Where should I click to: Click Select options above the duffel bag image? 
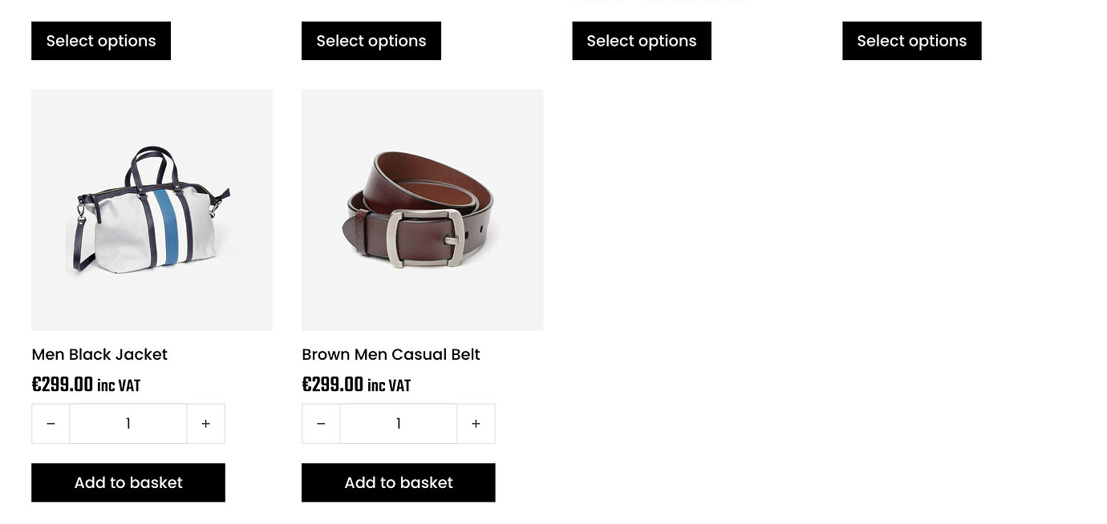point(101,41)
